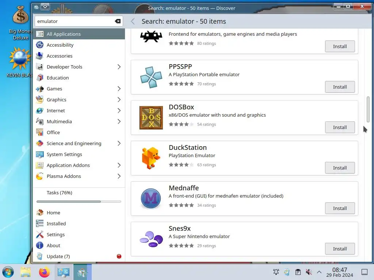Open the Accessibility category
The height and width of the screenshot is (280, 374).
[x=79, y=45]
